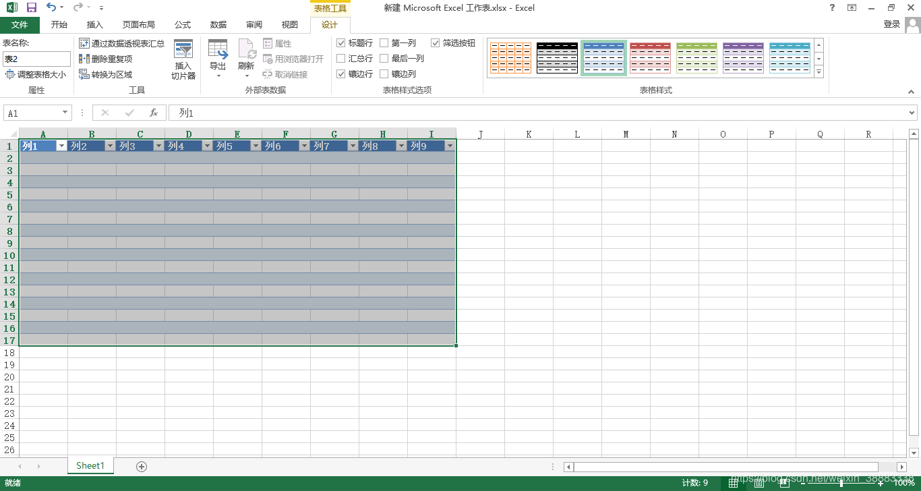Select the black table style thumbnail
The image size is (921, 491).
pyautogui.click(x=557, y=58)
